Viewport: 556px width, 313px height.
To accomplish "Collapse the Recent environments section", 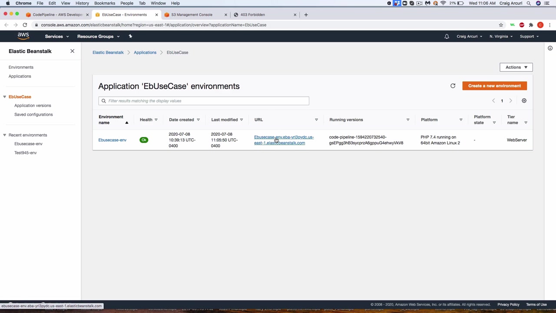I will (x=4, y=135).
